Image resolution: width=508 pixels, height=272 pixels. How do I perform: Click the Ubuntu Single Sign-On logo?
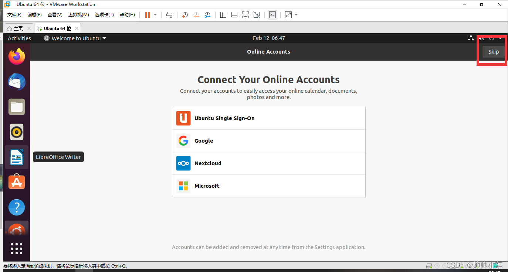tap(183, 118)
